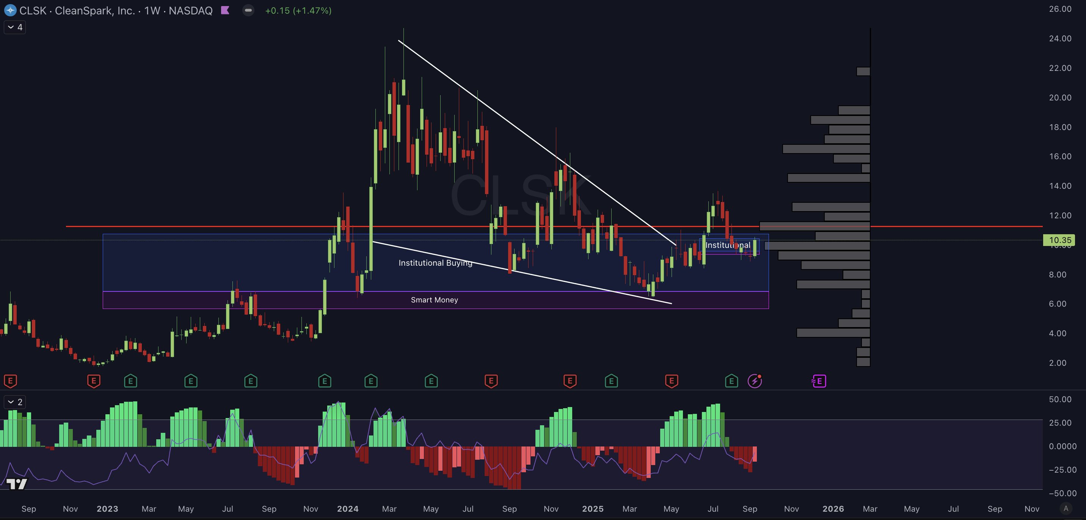Click the gray market status circle icon
This screenshot has width=1086, height=520.
[x=248, y=11]
